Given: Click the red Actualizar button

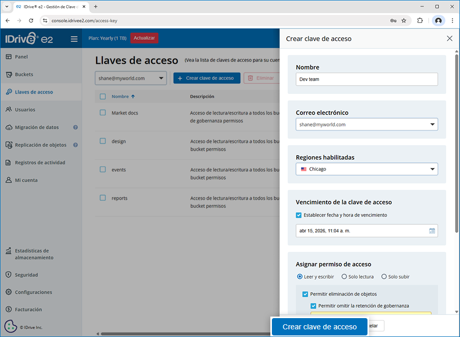Looking at the screenshot, I should [x=144, y=38].
